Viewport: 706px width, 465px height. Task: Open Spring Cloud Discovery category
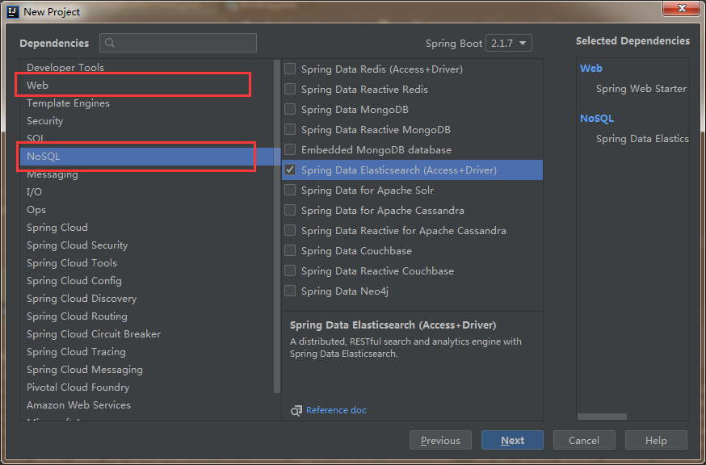point(147,299)
